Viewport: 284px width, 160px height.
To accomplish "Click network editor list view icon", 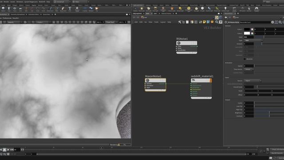I will tap(187, 22).
